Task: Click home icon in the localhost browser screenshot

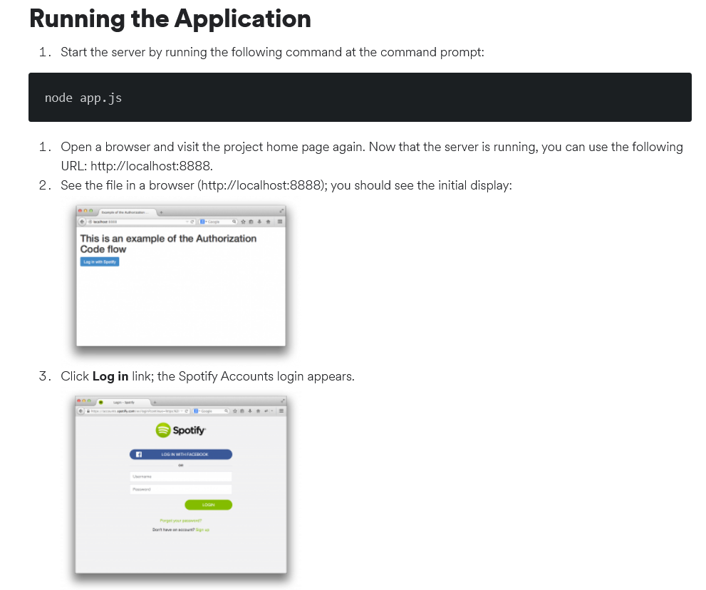Action: (x=269, y=222)
